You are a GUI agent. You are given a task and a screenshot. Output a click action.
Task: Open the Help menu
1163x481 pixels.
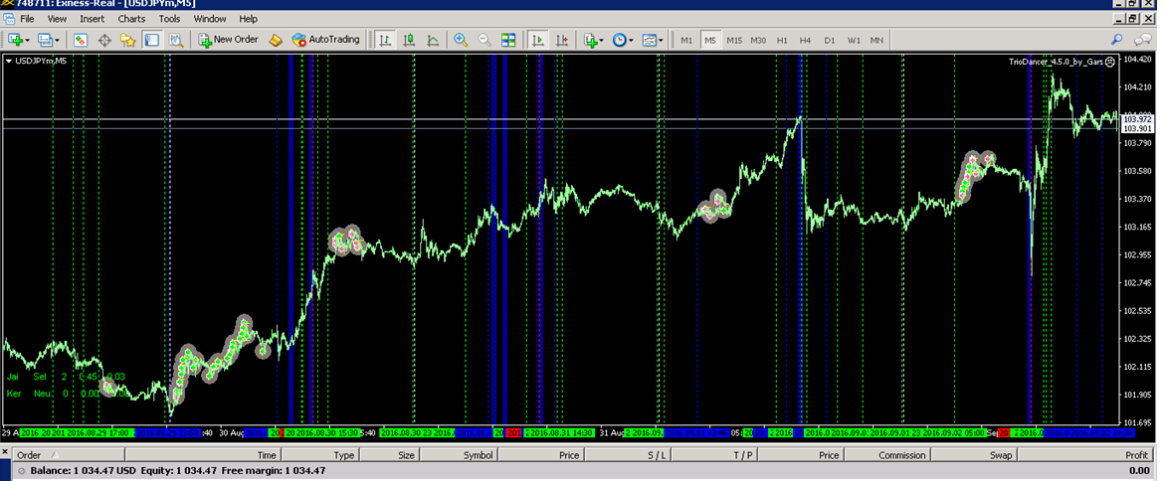point(249,19)
